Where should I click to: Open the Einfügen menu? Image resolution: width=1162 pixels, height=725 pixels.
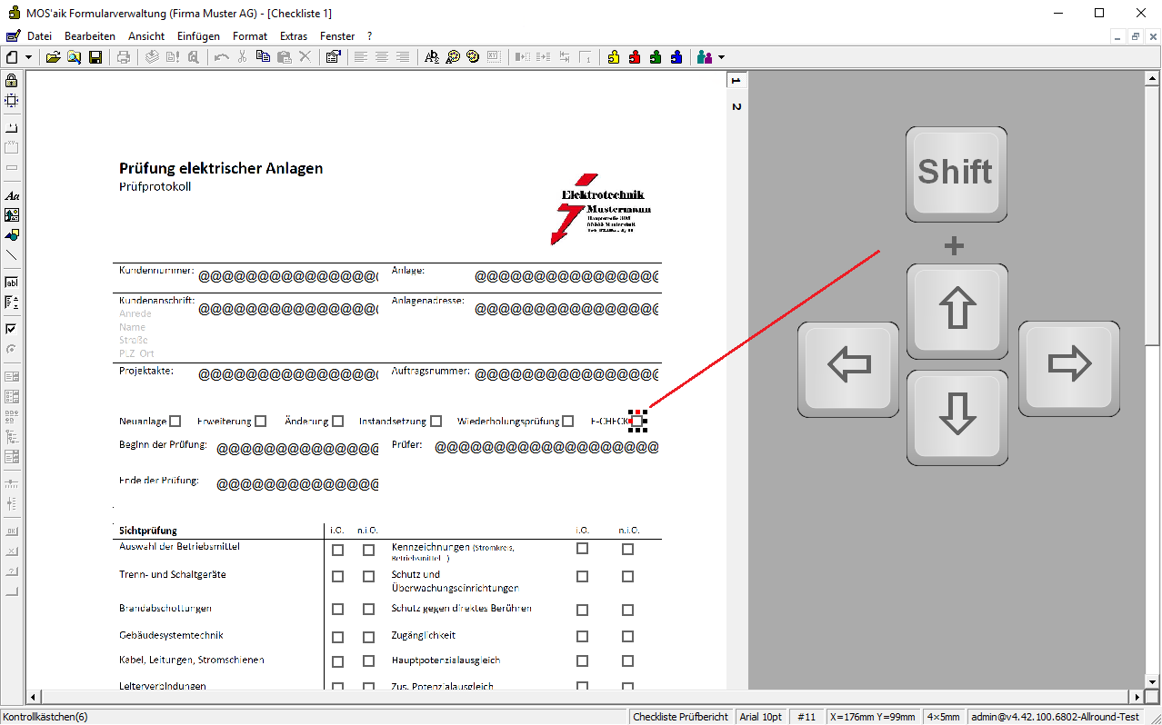pos(198,36)
